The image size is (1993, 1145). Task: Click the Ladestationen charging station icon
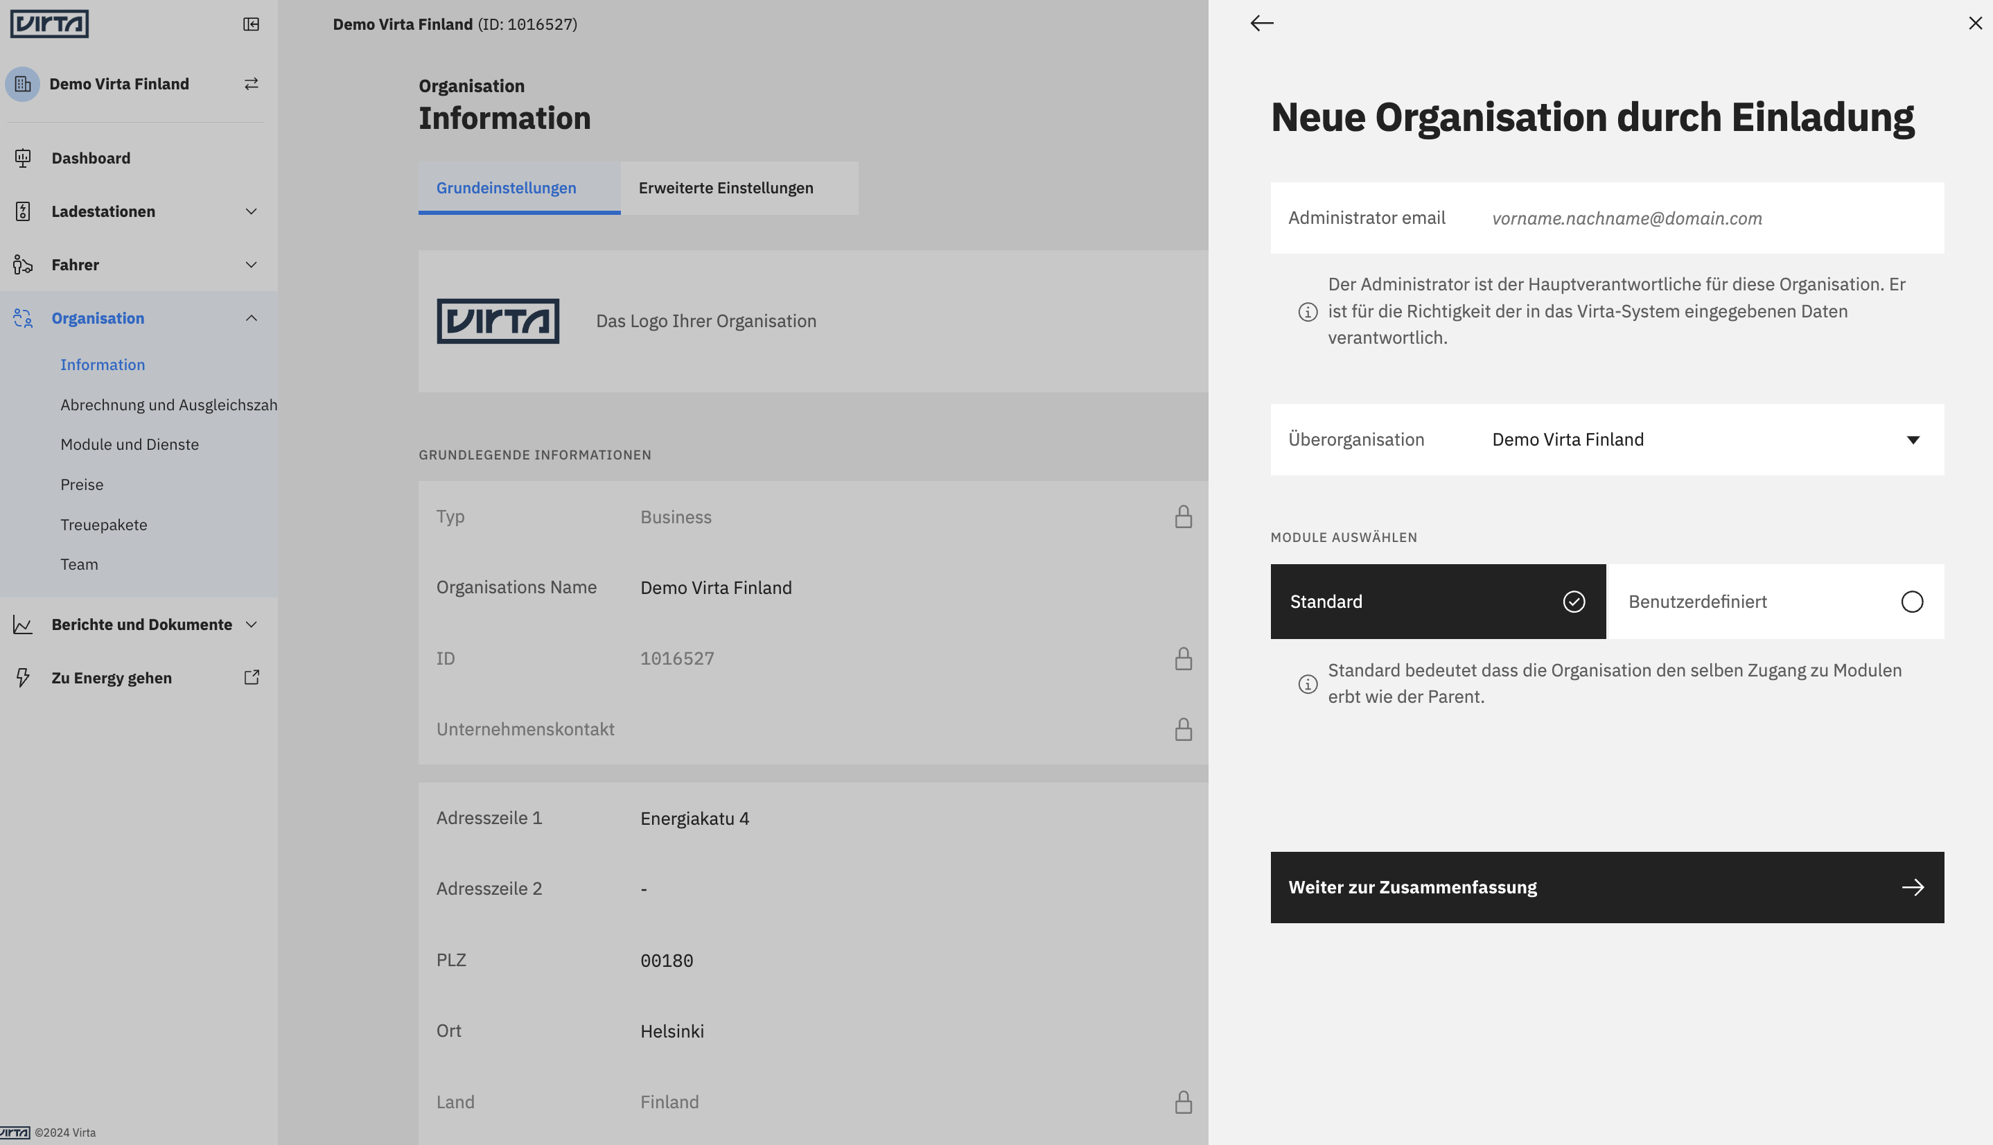[x=23, y=211]
